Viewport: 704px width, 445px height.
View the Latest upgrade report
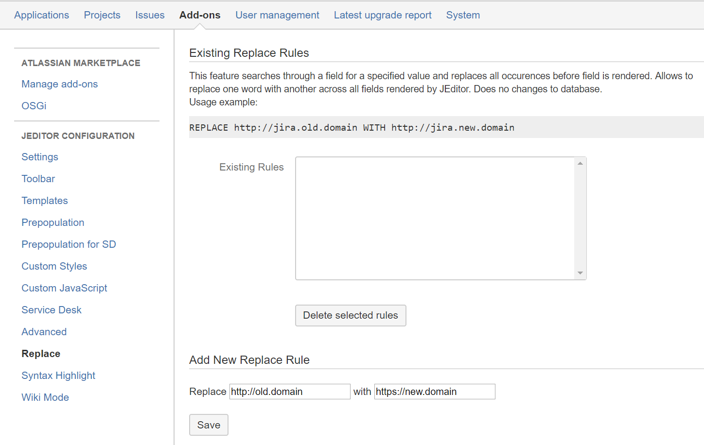click(383, 15)
